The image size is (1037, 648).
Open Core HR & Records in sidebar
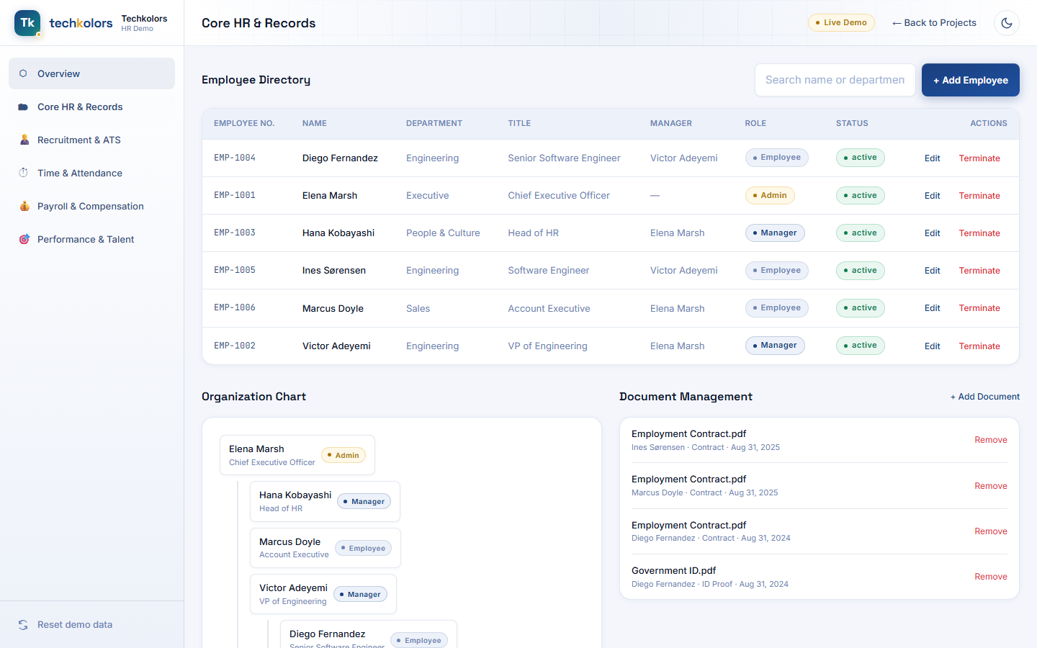pyautogui.click(x=91, y=107)
